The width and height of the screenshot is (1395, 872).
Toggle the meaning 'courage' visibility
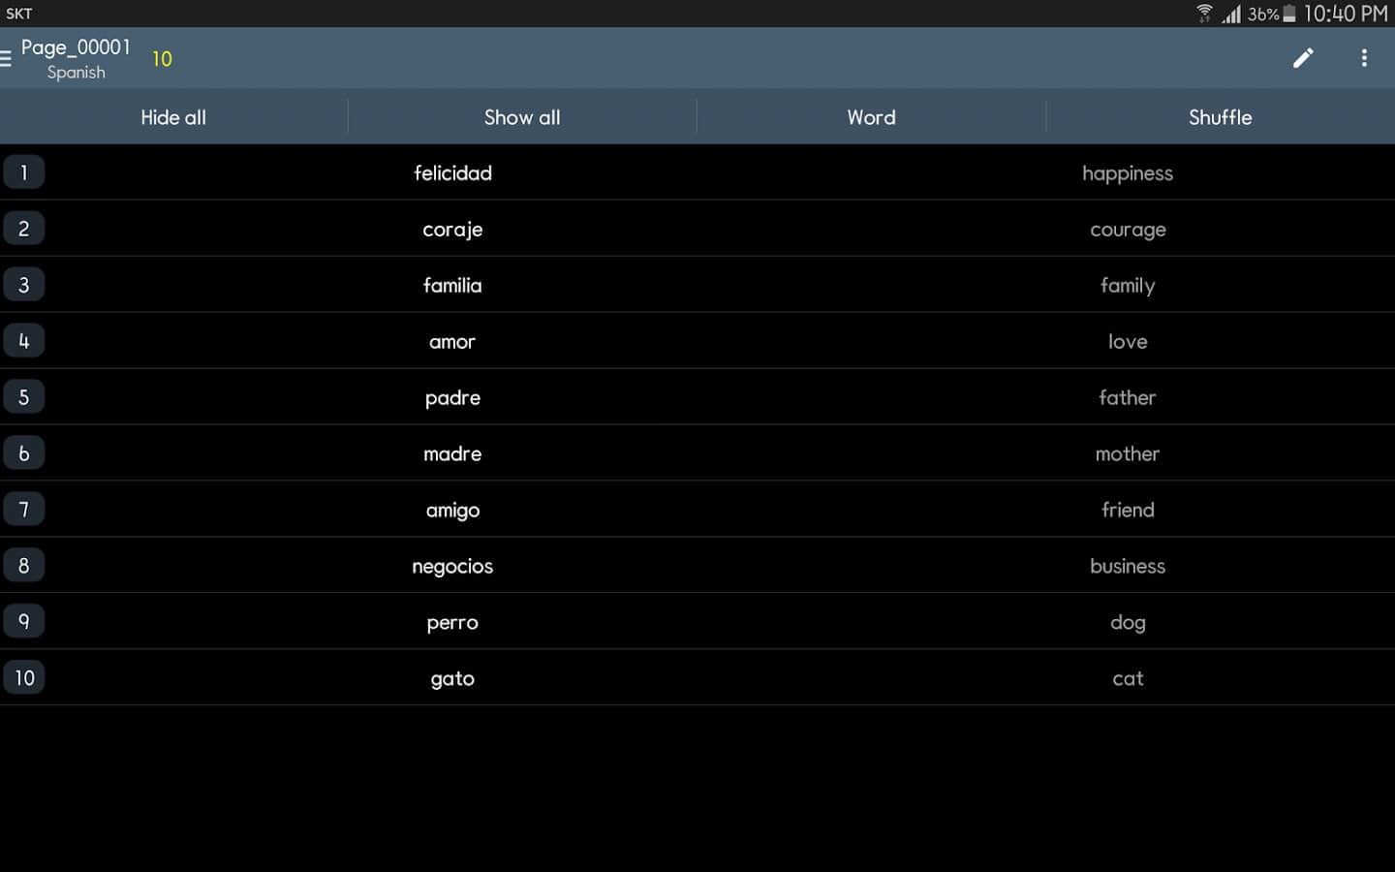click(x=1127, y=230)
